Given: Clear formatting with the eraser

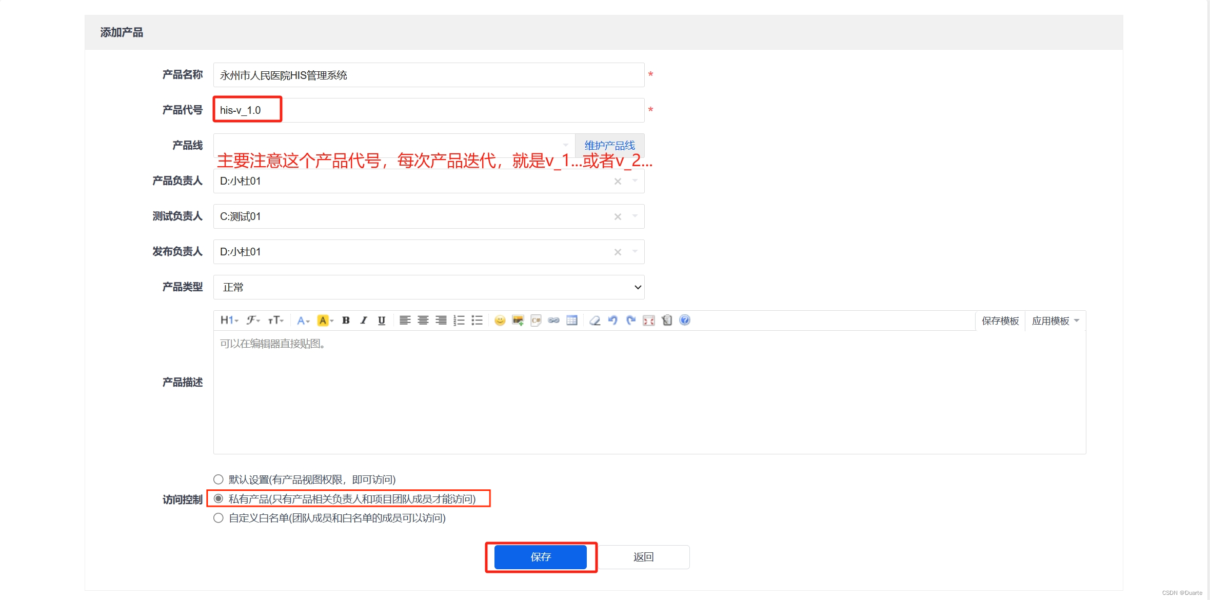Looking at the screenshot, I should pyautogui.click(x=595, y=321).
